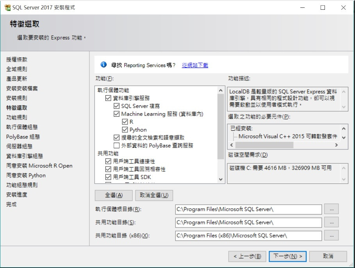Click the 執行個體根目錄 path field
The width and height of the screenshot is (355, 268).
click(248, 209)
